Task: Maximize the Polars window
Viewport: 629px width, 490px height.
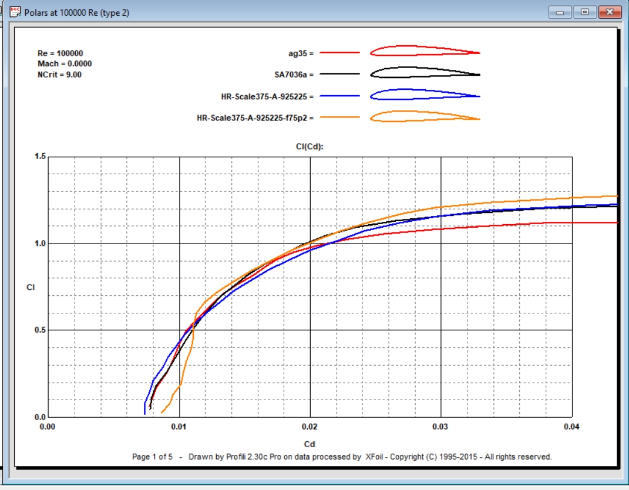Action: (585, 12)
